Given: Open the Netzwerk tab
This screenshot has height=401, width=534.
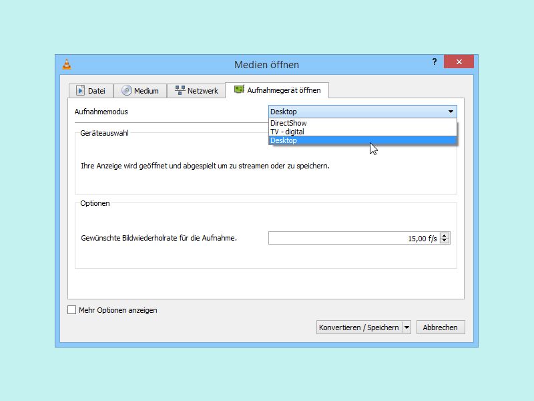Looking at the screenshot, I should [196, 91].
